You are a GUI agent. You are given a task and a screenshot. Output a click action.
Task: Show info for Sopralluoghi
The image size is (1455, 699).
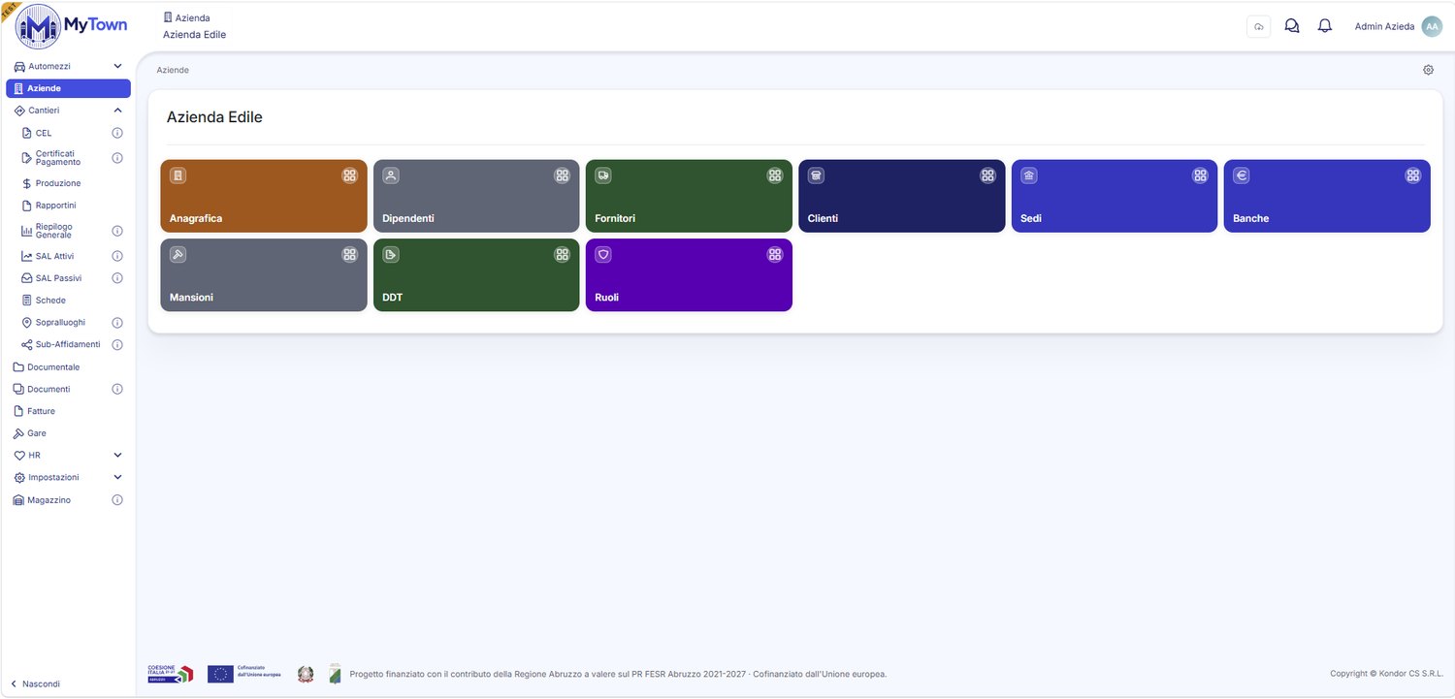click(x=117, y=322)
